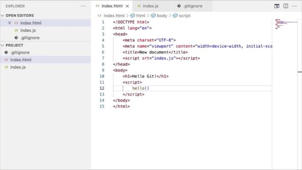Click the EXPLORER panel title
Image resolution: width=302 pixels, height=170 pixels.
pos(15,6)
